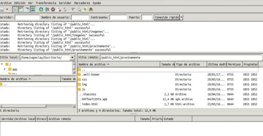Collapse the root '/' node in local tree

(2, 64)
